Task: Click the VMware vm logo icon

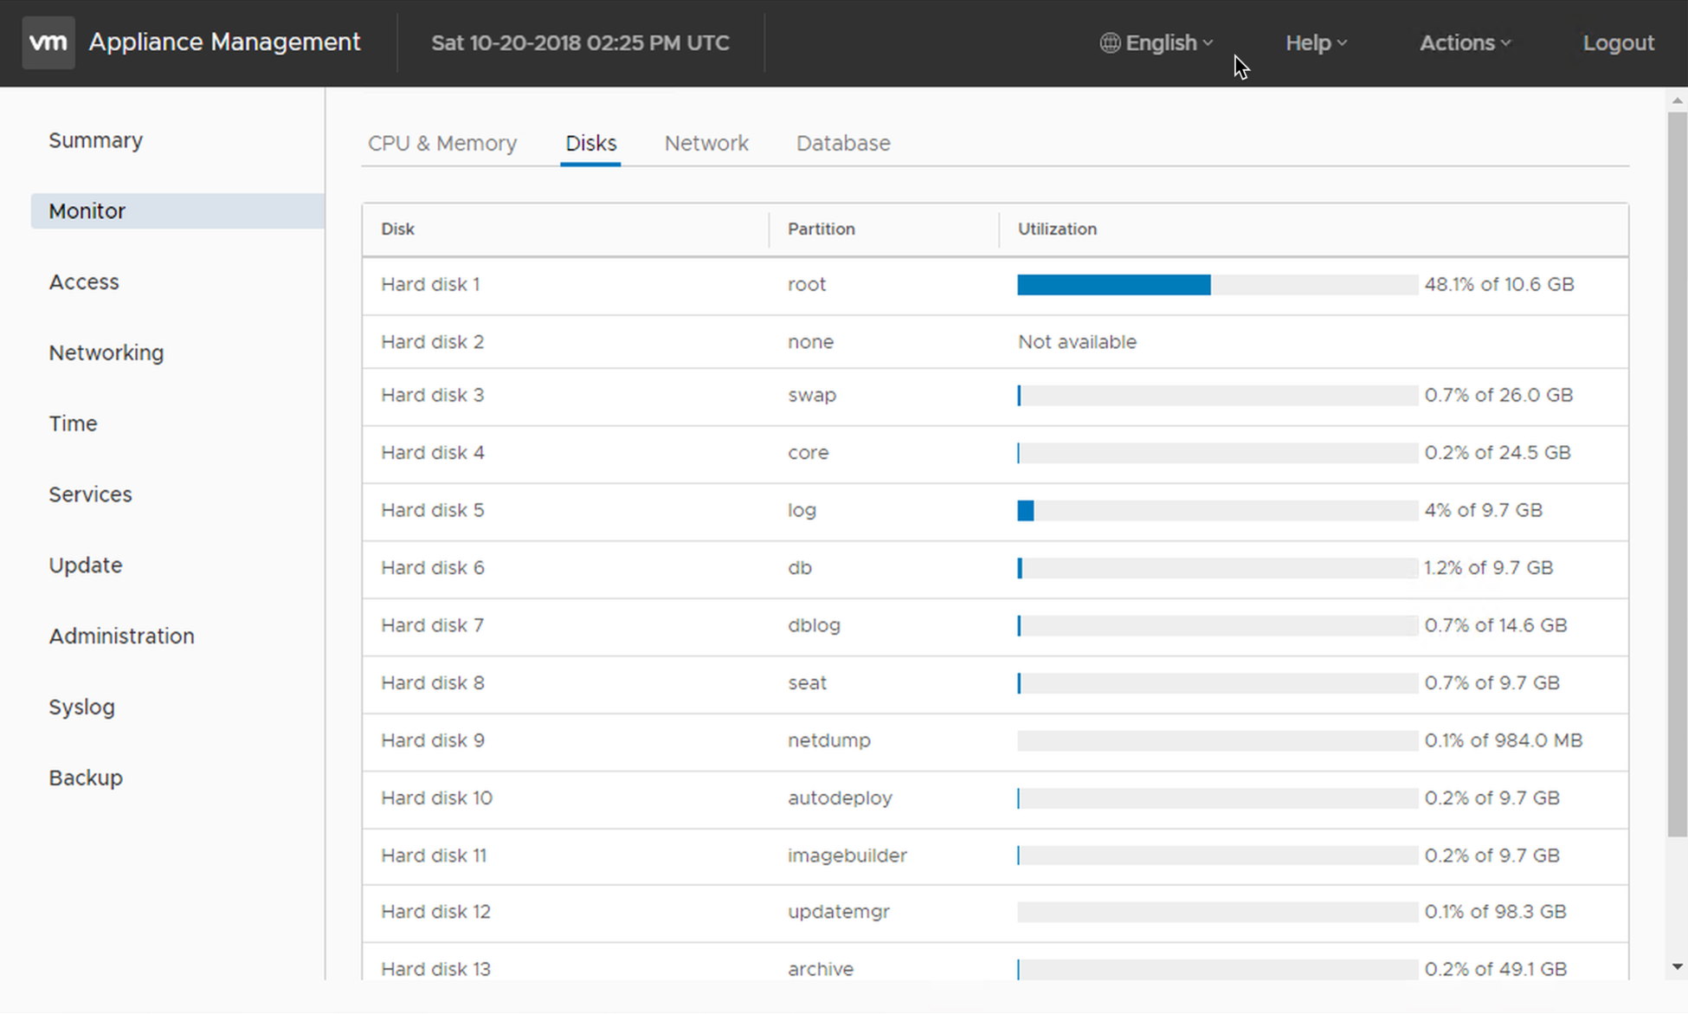Action: (48, 42)
